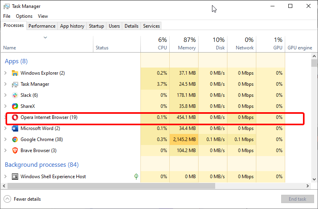The height and width of the screenshot is (209, 318).
Task: Click the Google Chrome icon
Action: pyautogui.click(x=15, y=139)
